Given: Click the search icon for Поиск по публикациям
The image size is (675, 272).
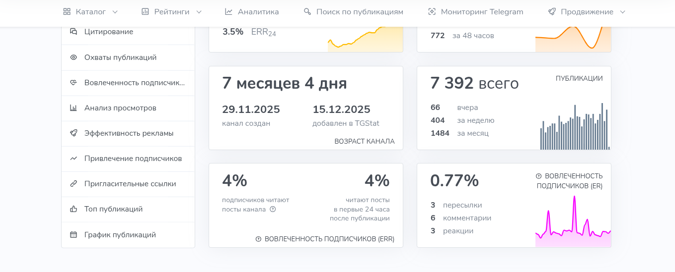Looking at the screenshot, I should [307, 12].
